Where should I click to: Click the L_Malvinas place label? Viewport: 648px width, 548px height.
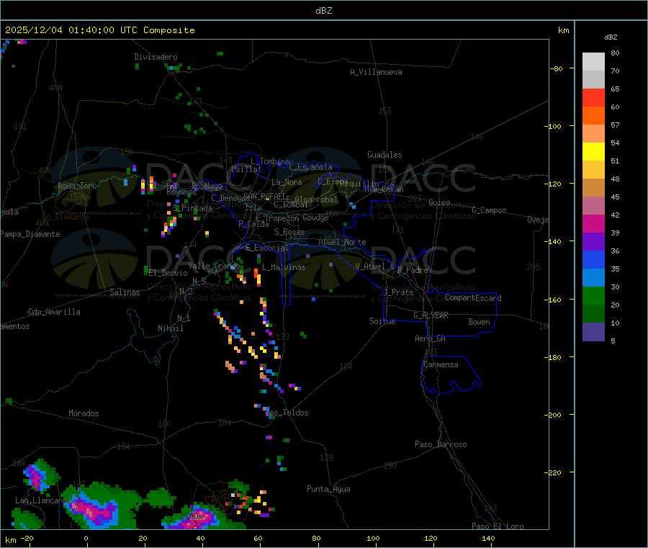(x=284, y=267)
